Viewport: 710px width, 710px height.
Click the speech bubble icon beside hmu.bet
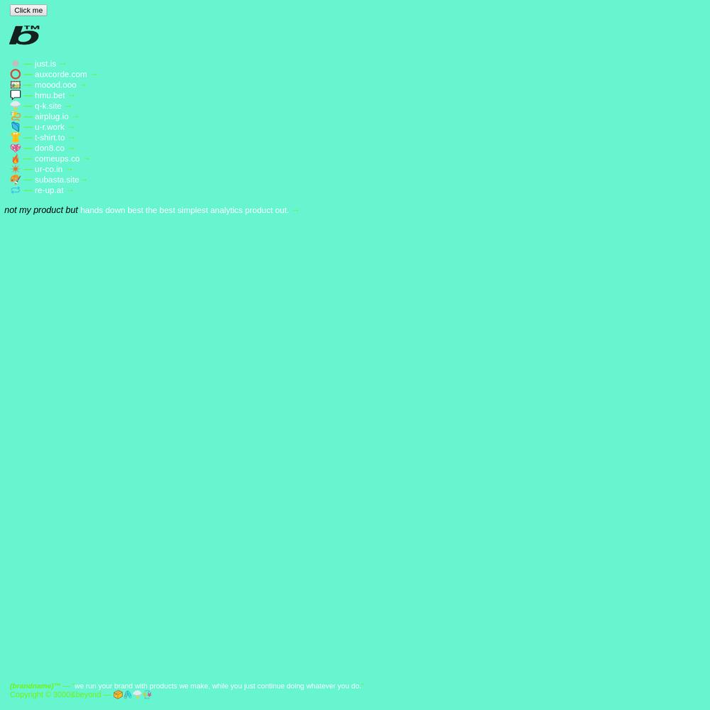16,95
